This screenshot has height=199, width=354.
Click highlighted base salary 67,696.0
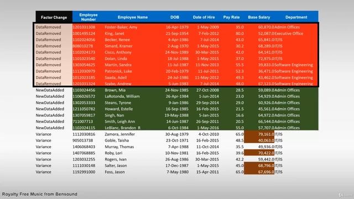[259, 171]
